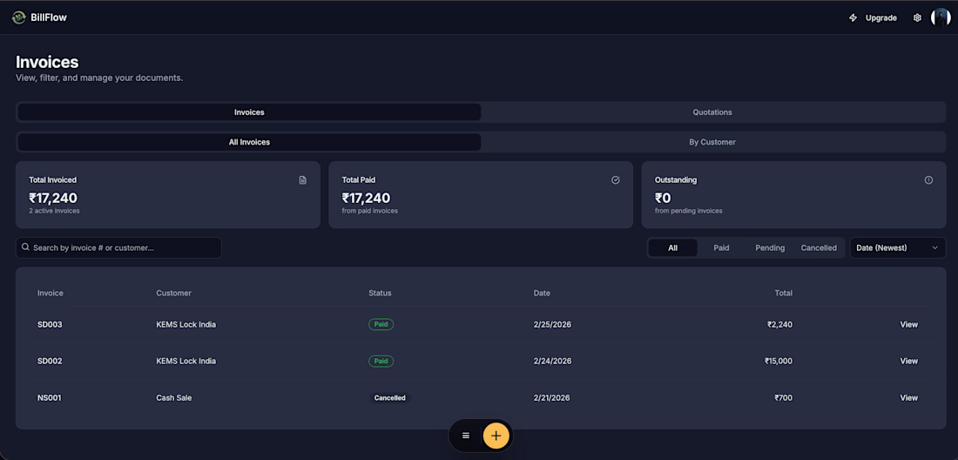Switch to the Invoices tab
Screen dimensions: 958x460
pos(249,112)
